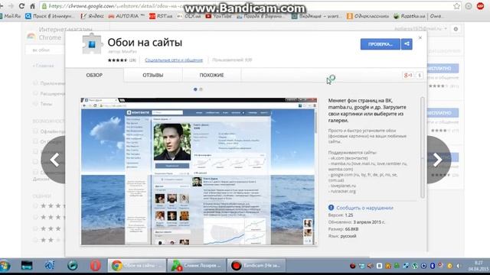Click the description panel scrollbar
This screenshot has width=490, height=275.
pos(423,147)
